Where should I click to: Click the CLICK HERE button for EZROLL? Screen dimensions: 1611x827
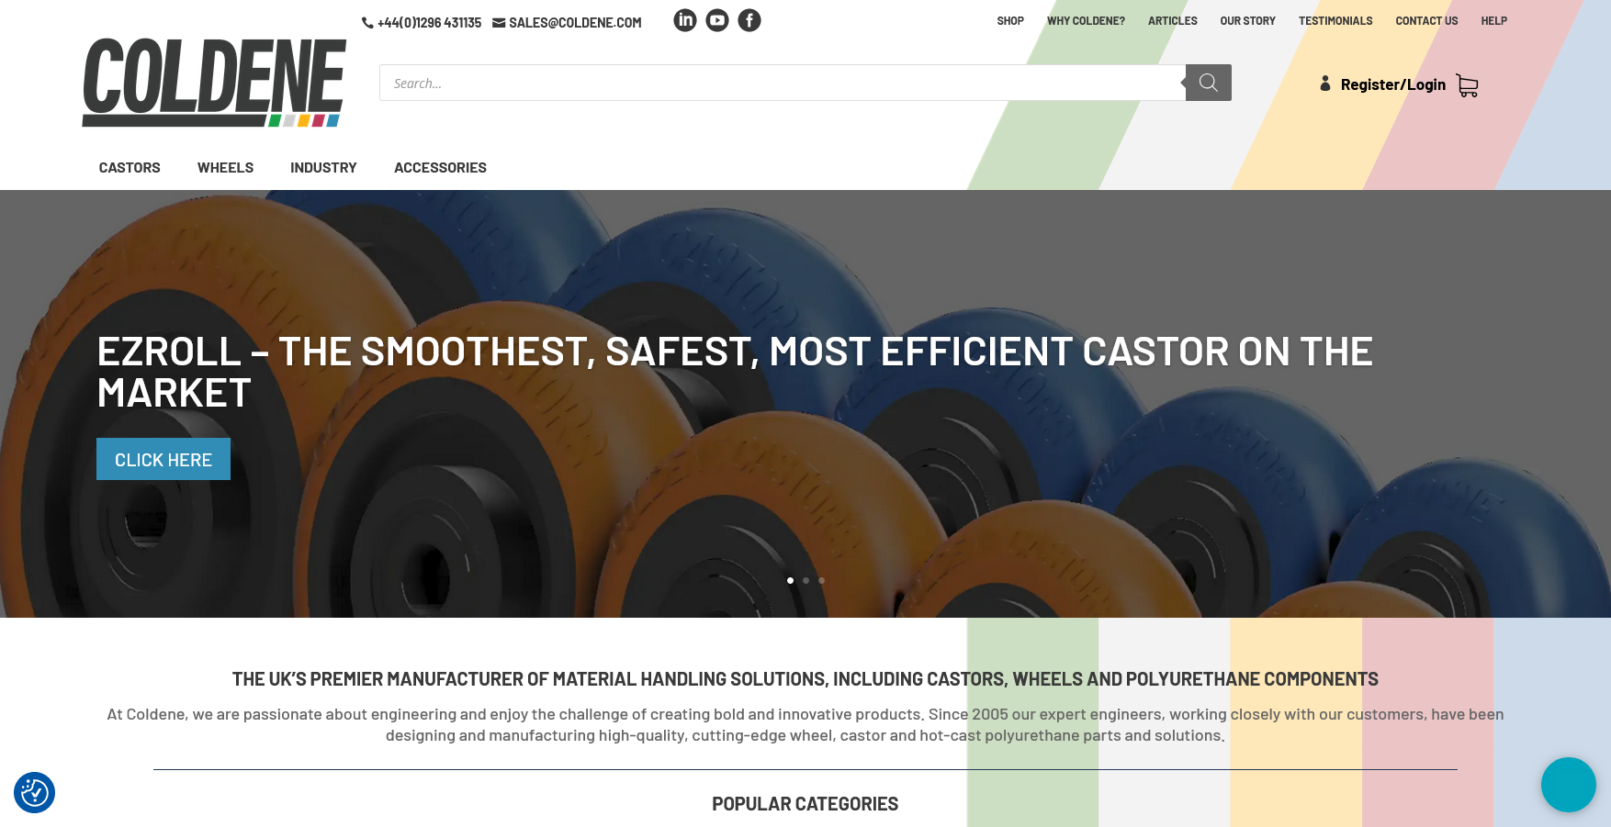tap(163, 459)
